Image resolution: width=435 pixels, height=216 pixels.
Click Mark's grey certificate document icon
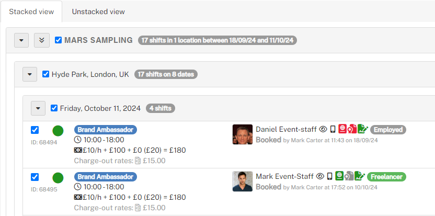pos(349,176)
